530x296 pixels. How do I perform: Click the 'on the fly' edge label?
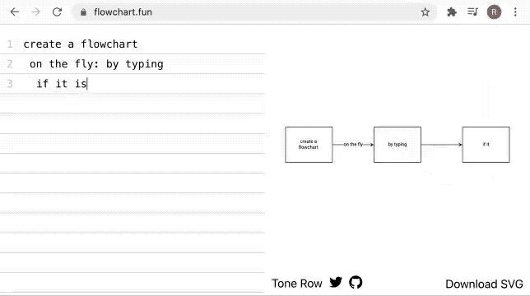353,144
